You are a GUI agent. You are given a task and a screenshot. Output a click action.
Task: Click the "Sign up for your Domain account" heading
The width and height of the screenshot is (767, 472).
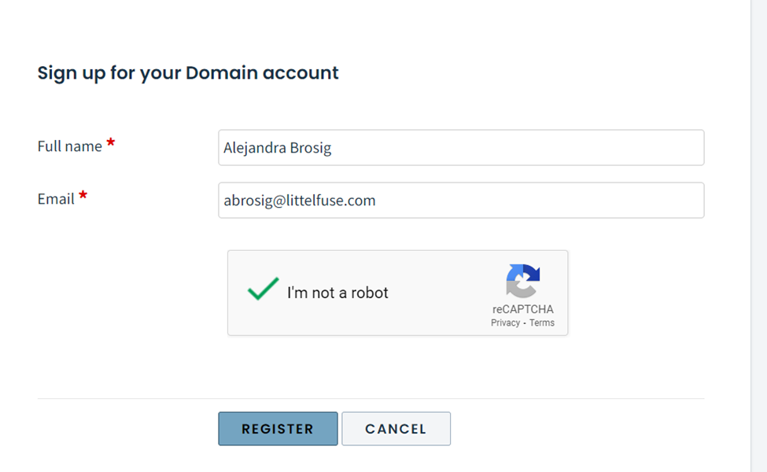click(x=188, y=73)
